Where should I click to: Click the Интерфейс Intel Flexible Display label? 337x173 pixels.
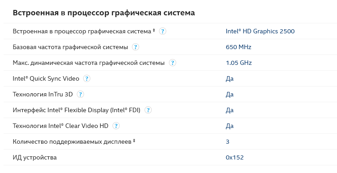click(76, 110)
